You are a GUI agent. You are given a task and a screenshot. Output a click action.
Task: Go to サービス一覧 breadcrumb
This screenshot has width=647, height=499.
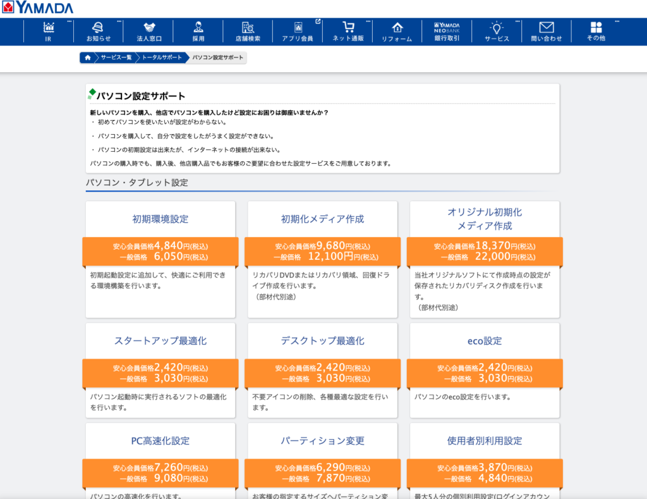pyautogui.click(x=116, y=58)
